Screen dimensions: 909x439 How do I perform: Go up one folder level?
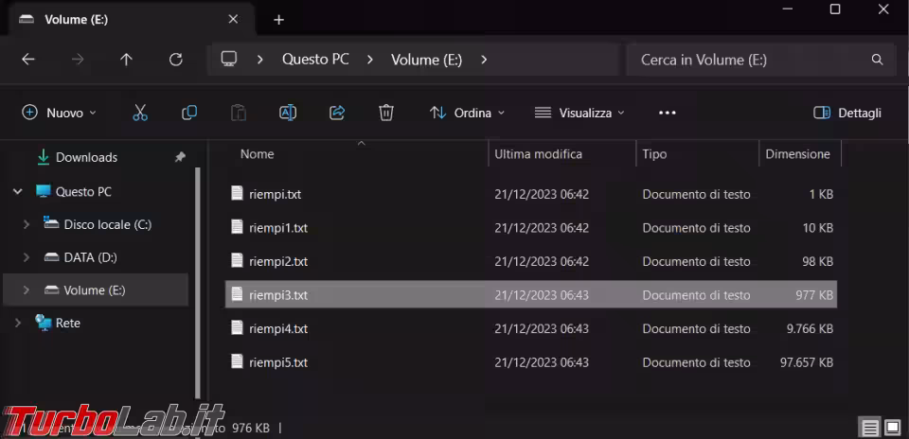(126, 59)
